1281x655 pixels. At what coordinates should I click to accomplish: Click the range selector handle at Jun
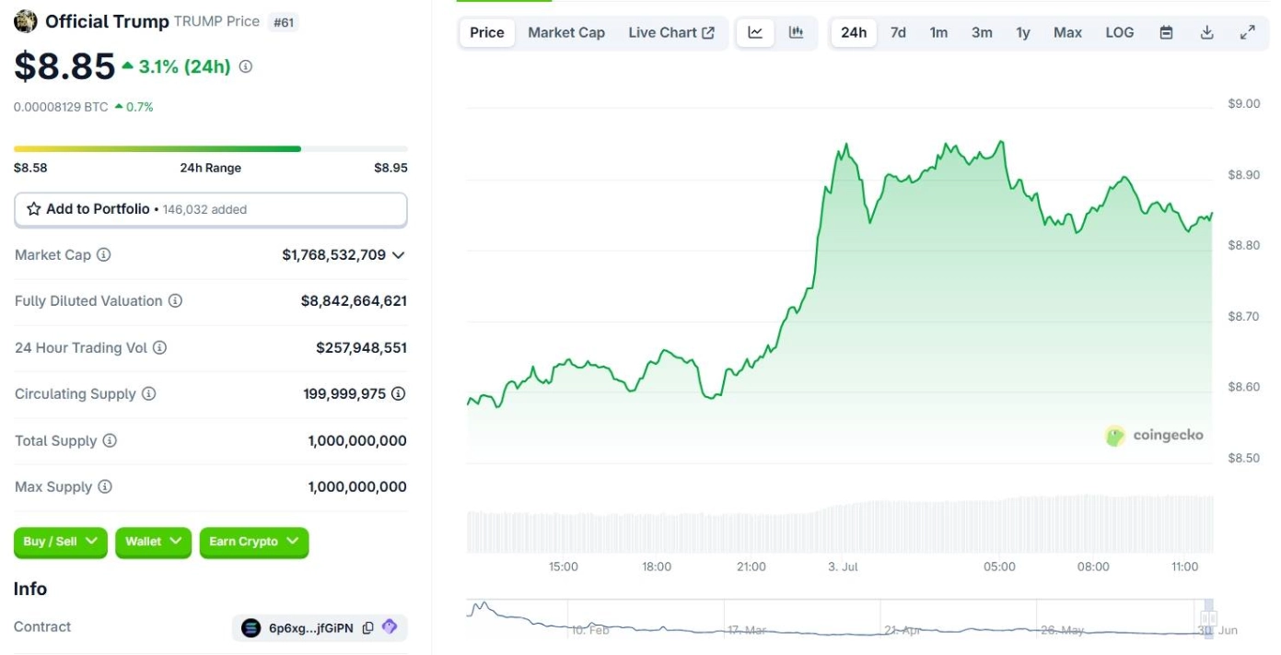[x=1208, y=619]
